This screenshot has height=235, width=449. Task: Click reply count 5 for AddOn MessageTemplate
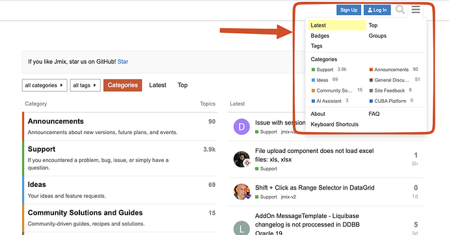[x=416, y=225]
